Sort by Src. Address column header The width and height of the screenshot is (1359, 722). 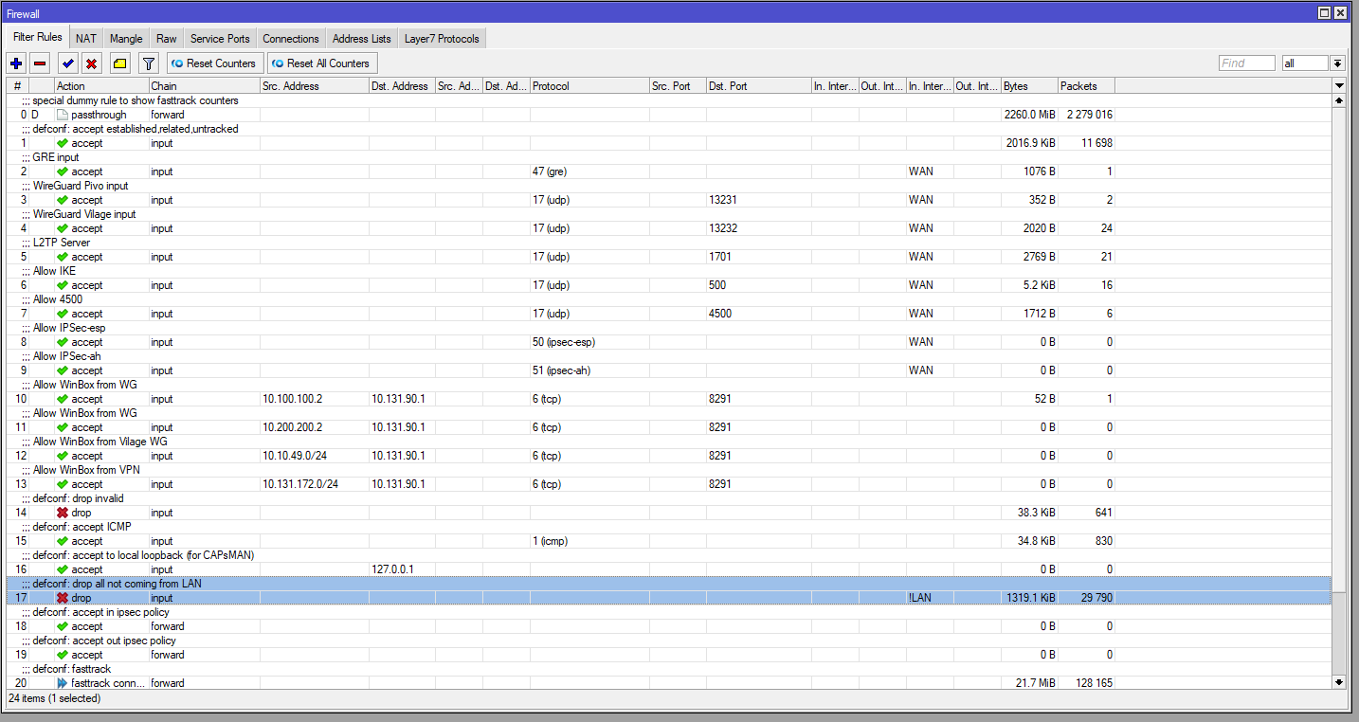point(314,86)
